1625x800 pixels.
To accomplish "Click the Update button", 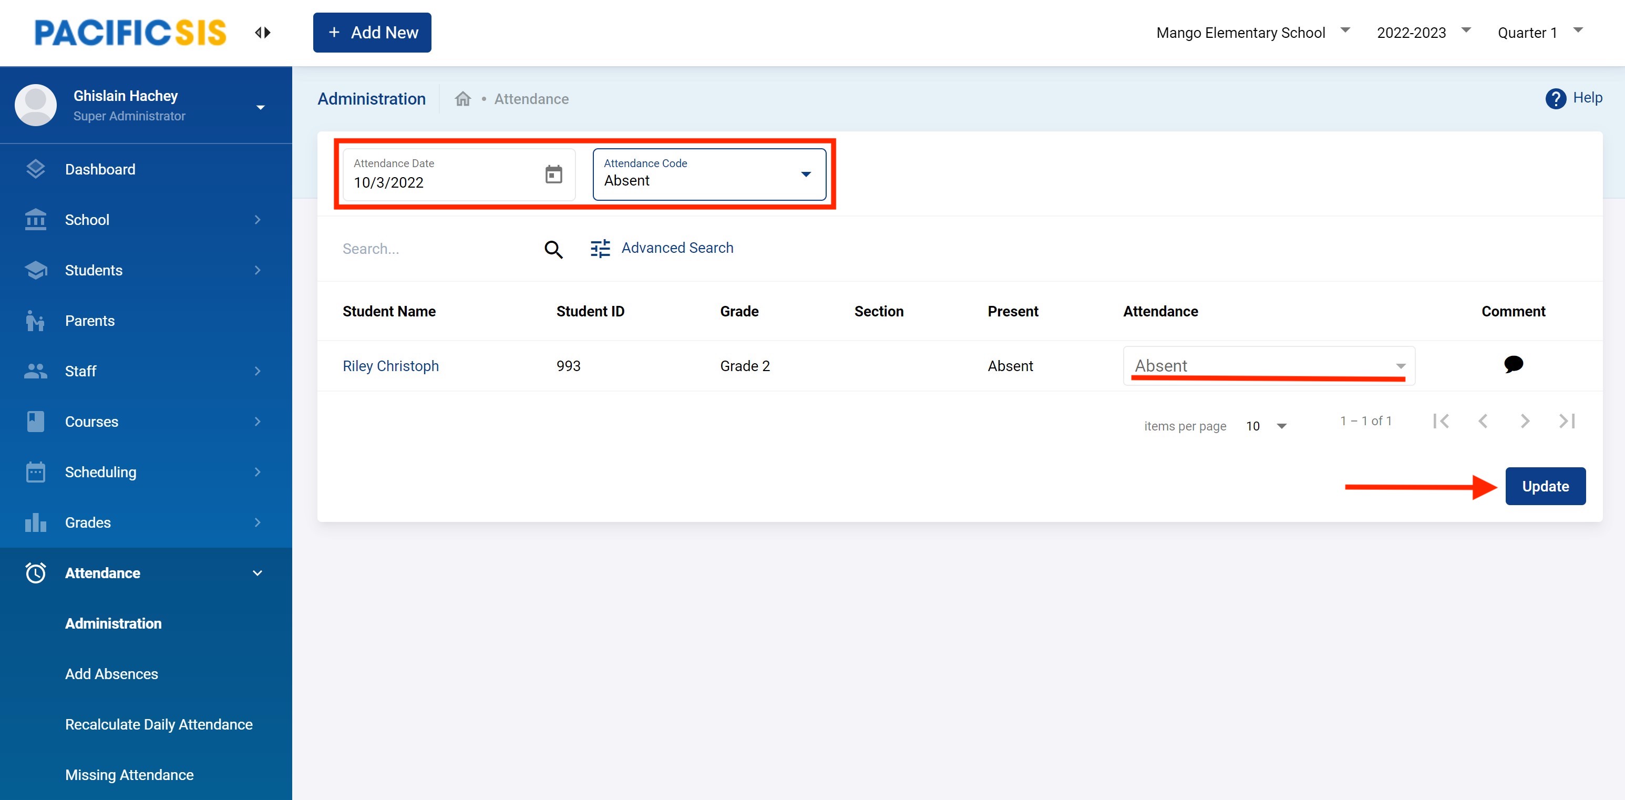I will 1545,486.
